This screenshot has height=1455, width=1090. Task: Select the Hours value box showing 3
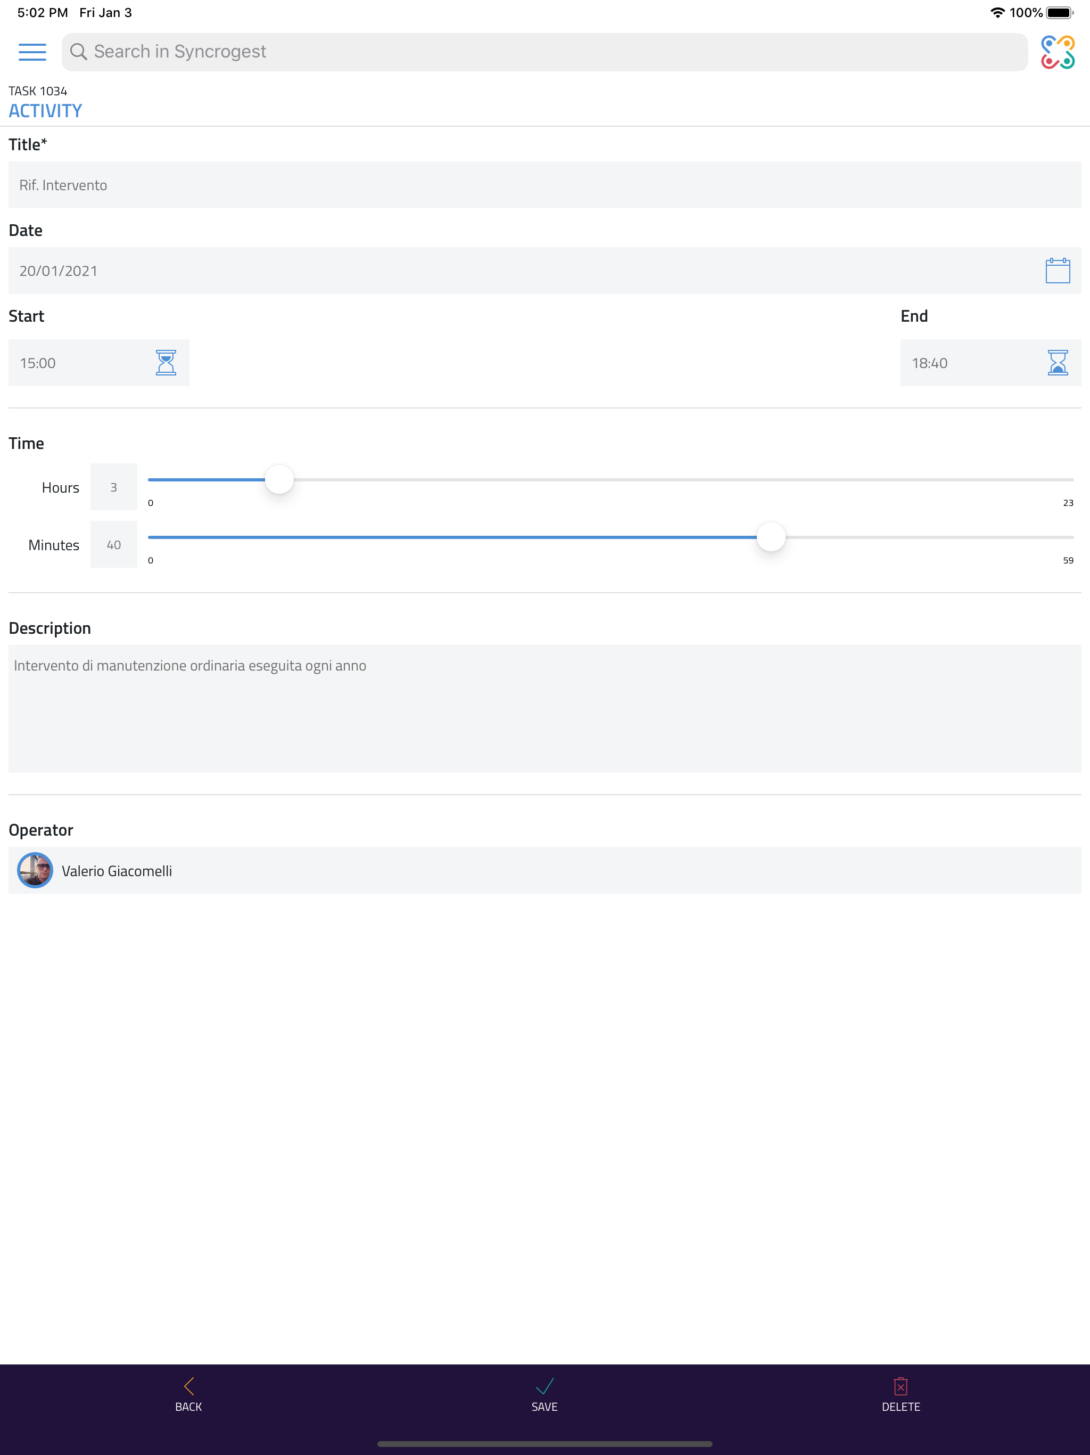click(113, 487)
